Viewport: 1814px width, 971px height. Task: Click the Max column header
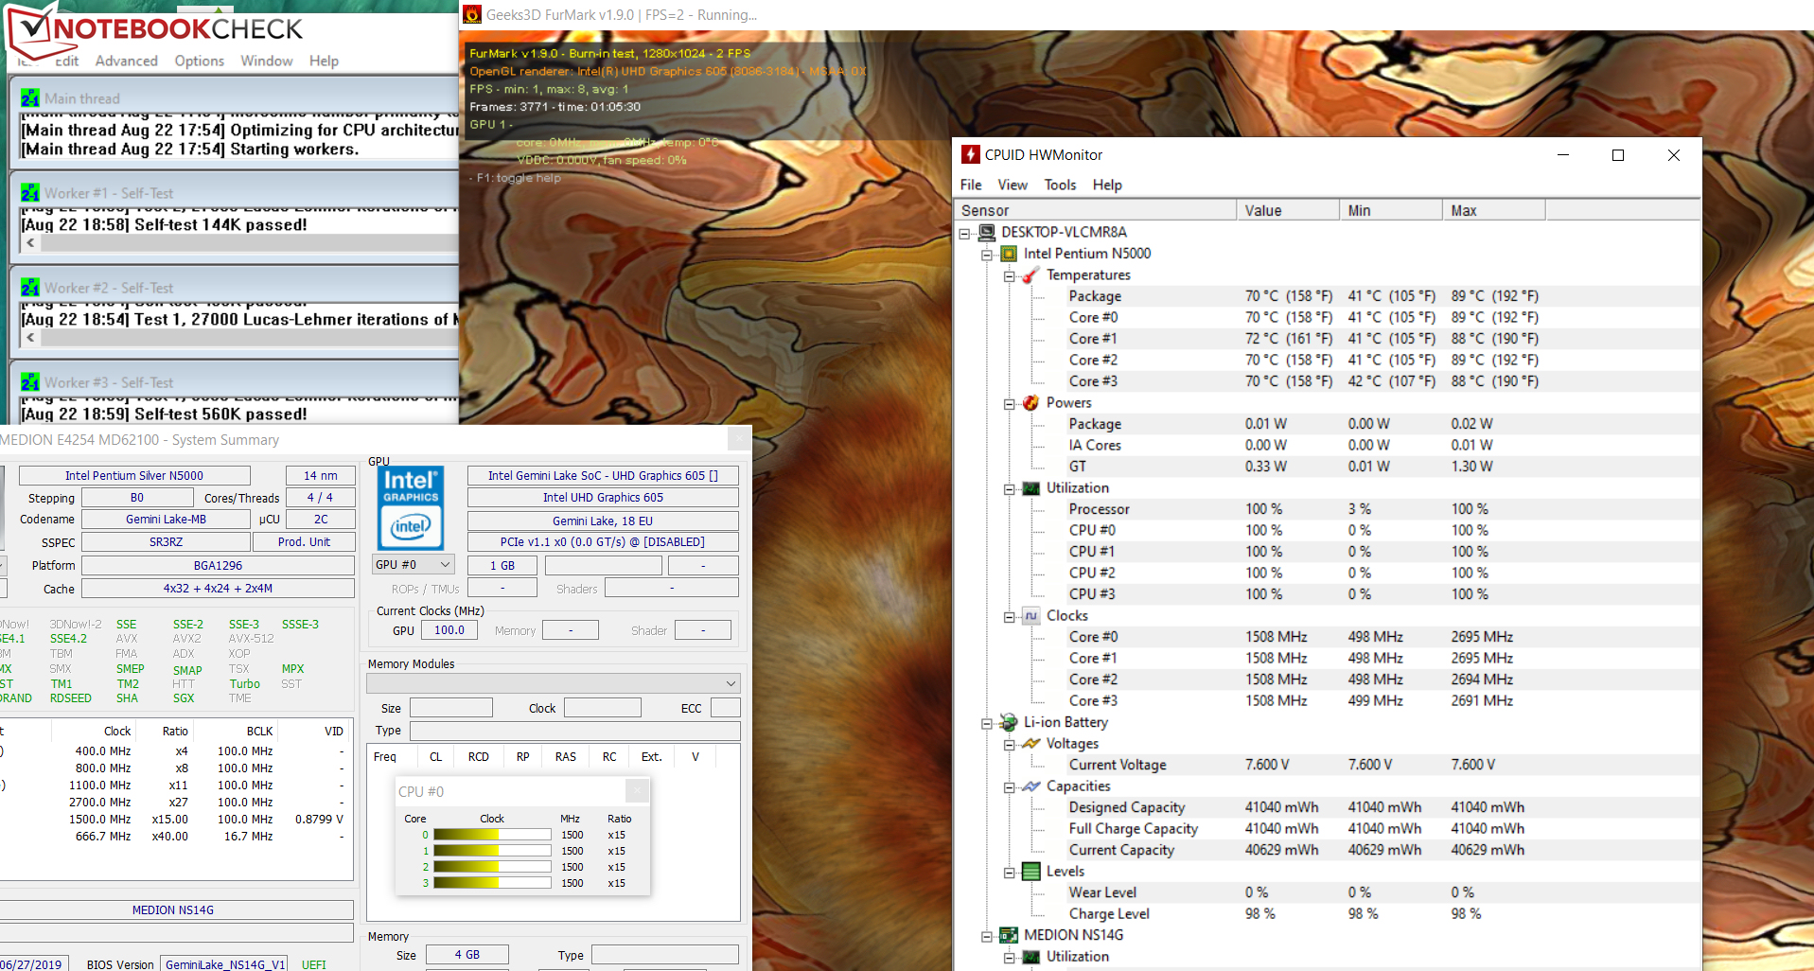1494,210
